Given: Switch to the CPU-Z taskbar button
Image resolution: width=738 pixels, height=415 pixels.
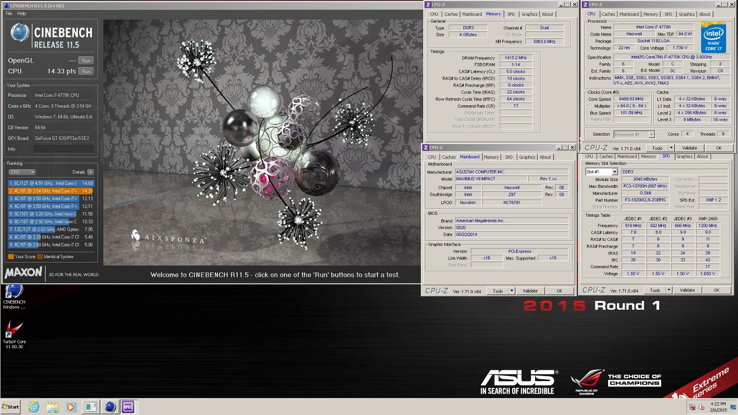Looking at the screenshot, I should coord(128,407).
